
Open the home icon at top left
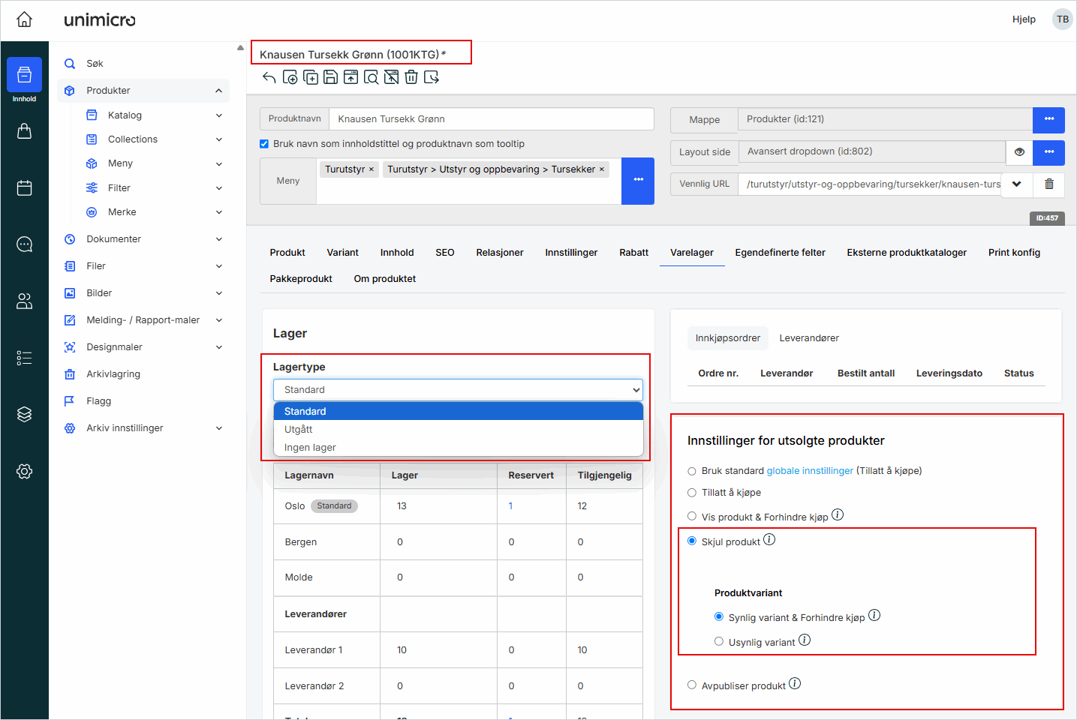point(25,19)
